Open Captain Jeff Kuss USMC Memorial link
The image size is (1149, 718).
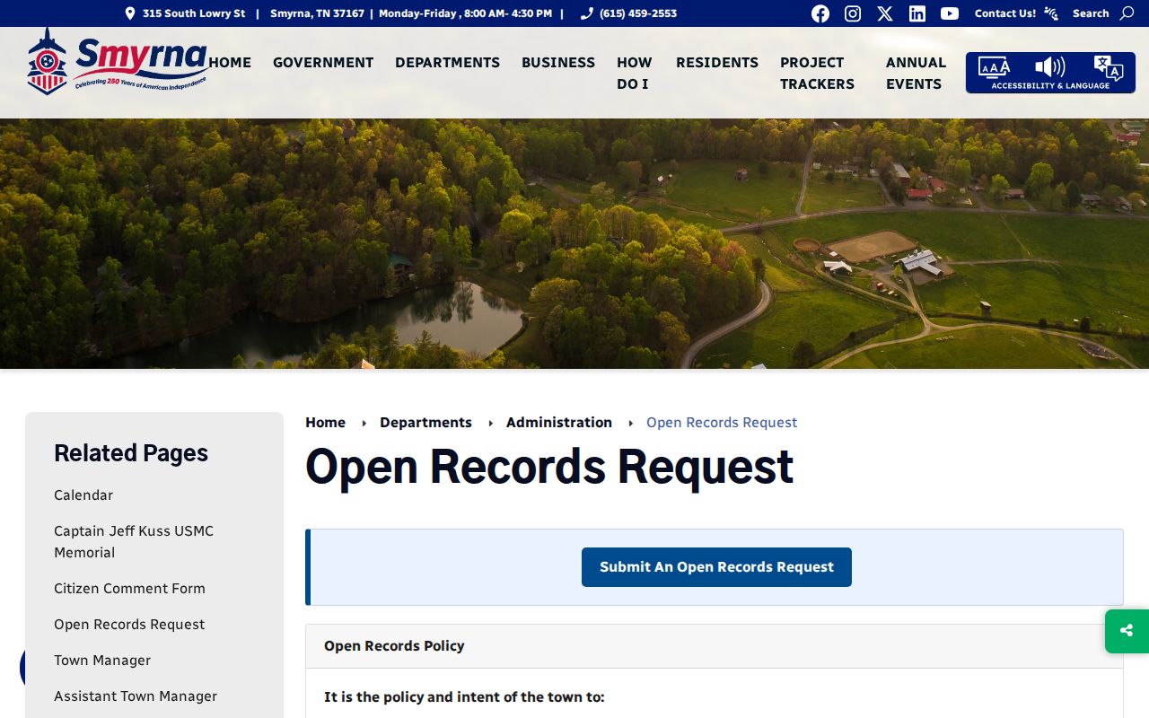134,542
